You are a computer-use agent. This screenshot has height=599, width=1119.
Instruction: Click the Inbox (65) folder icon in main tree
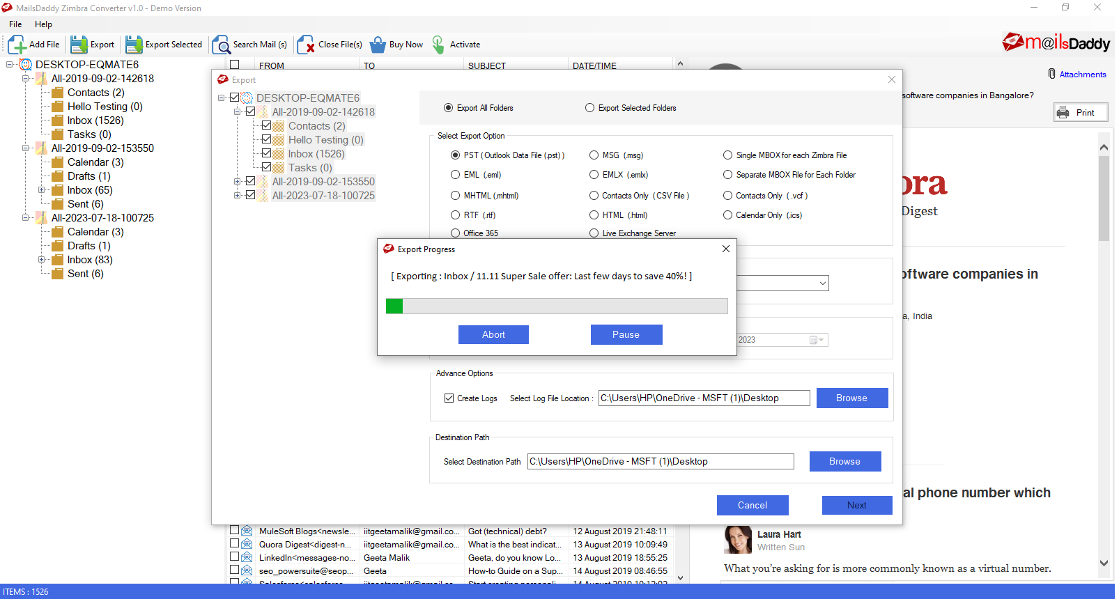tap(58, 190)
